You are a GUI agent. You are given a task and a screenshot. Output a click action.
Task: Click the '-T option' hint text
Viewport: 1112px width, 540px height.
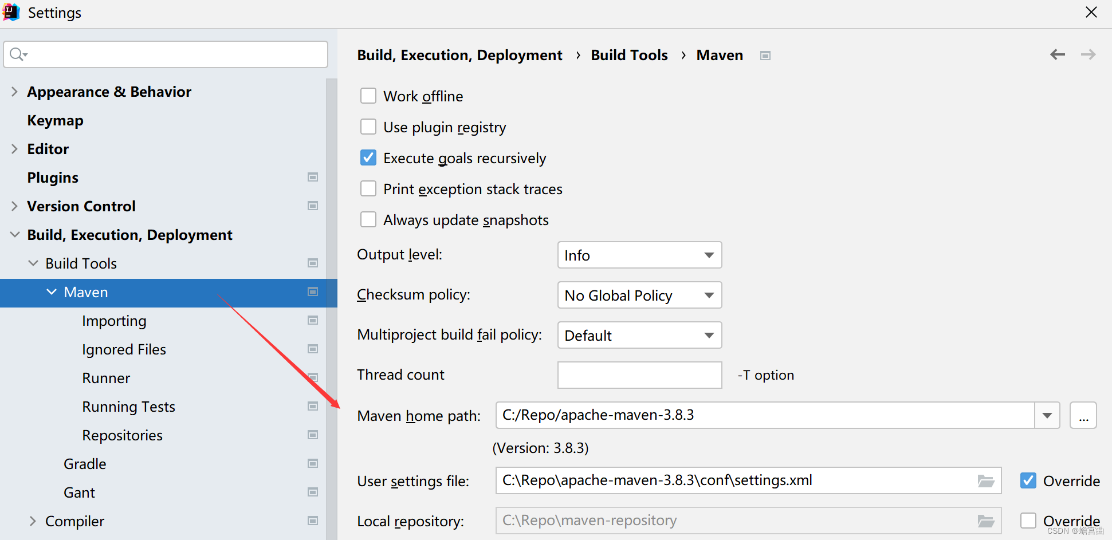tap(765, 375)
